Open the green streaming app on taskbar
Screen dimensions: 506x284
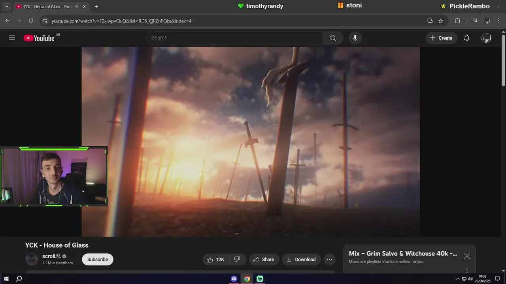(x=260, y=279)
